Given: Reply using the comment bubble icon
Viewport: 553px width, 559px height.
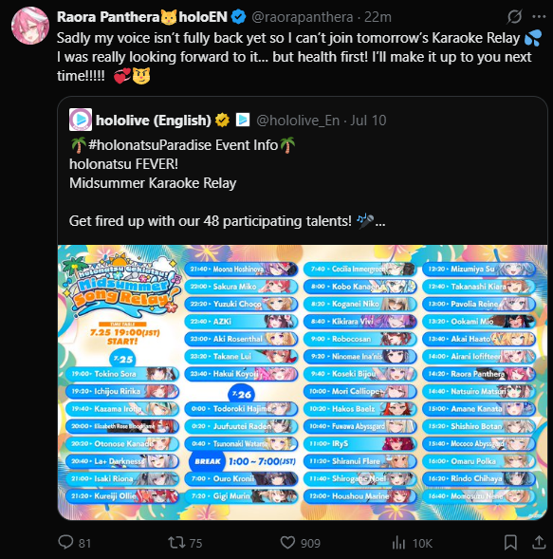Looking at the screenshot, I should (x=65, y=542).
